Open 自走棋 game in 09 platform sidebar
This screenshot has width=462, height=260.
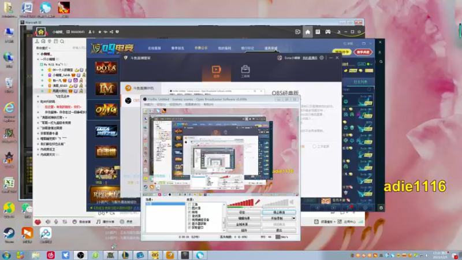pyautogui.click(x=106, y=152)
